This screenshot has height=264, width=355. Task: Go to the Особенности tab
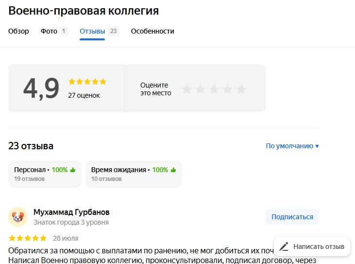[152, 31]
